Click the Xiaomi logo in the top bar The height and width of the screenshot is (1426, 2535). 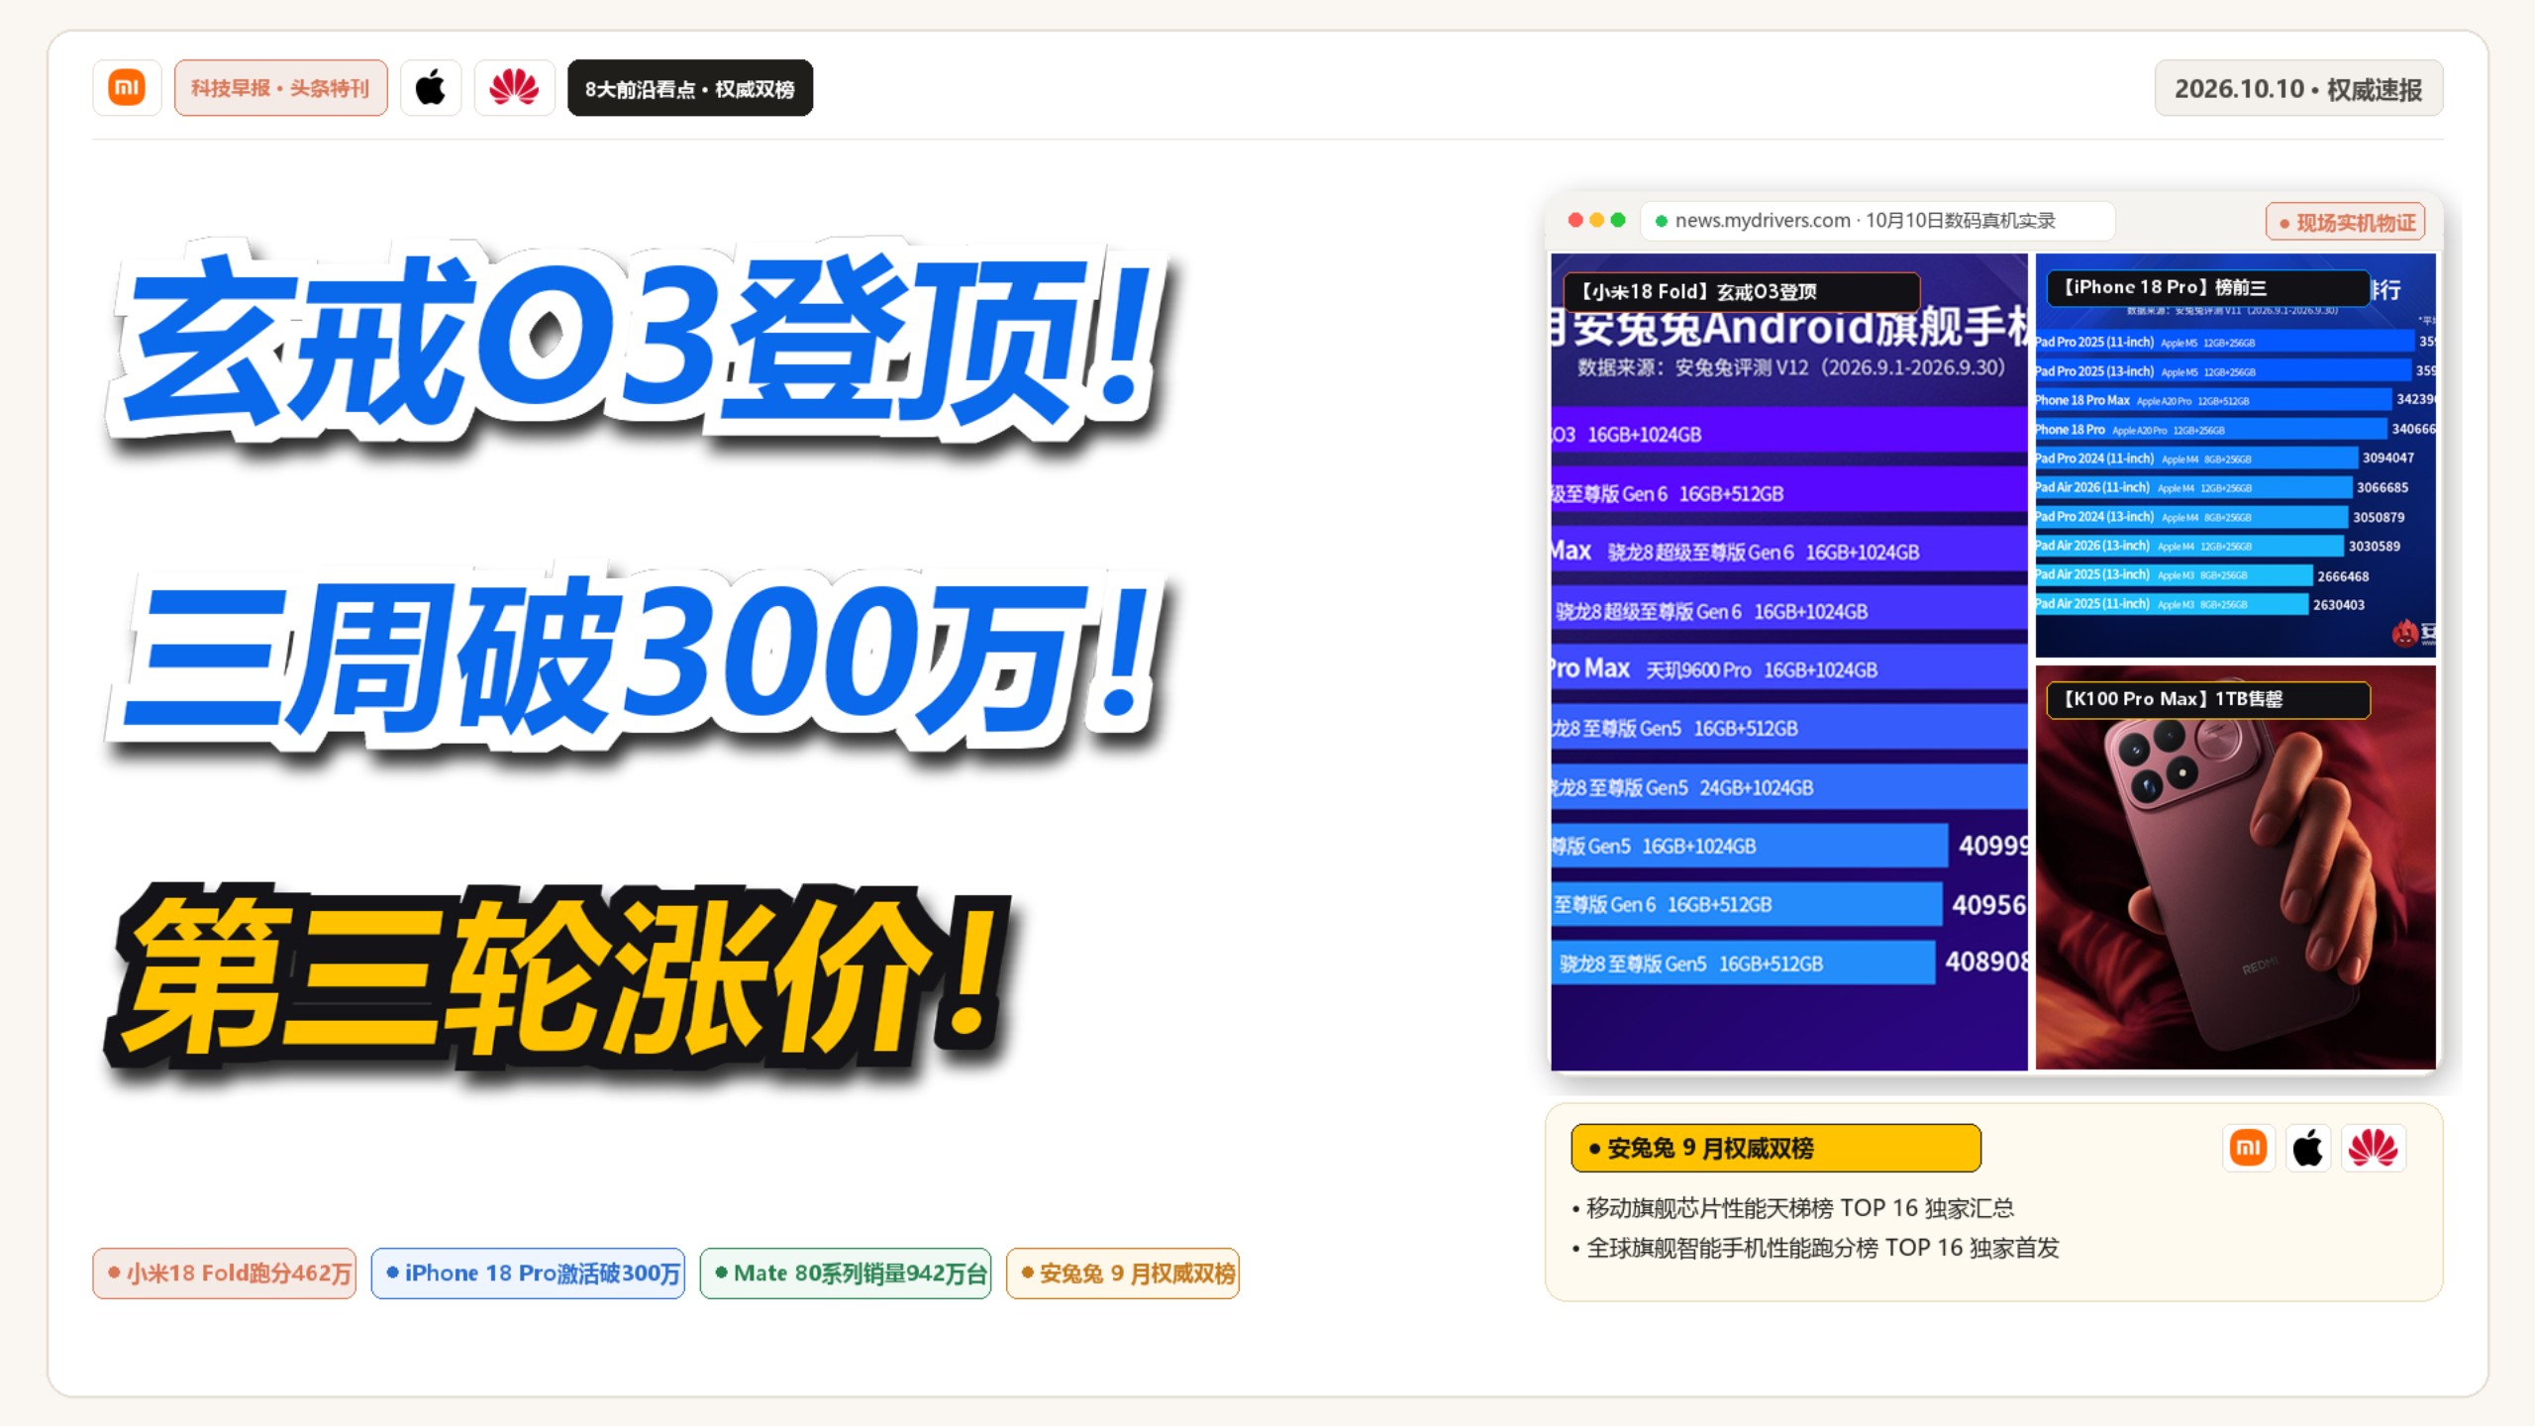[x=127, y=88]
